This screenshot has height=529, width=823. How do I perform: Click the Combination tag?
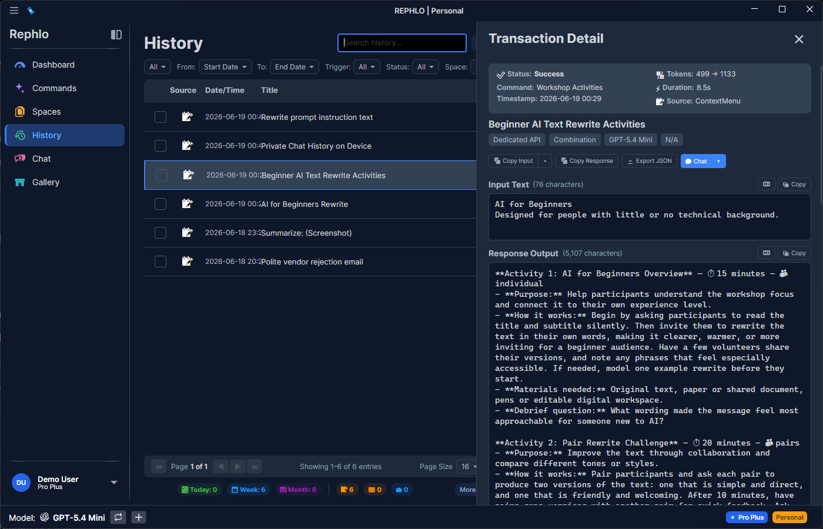pos(574,140)
